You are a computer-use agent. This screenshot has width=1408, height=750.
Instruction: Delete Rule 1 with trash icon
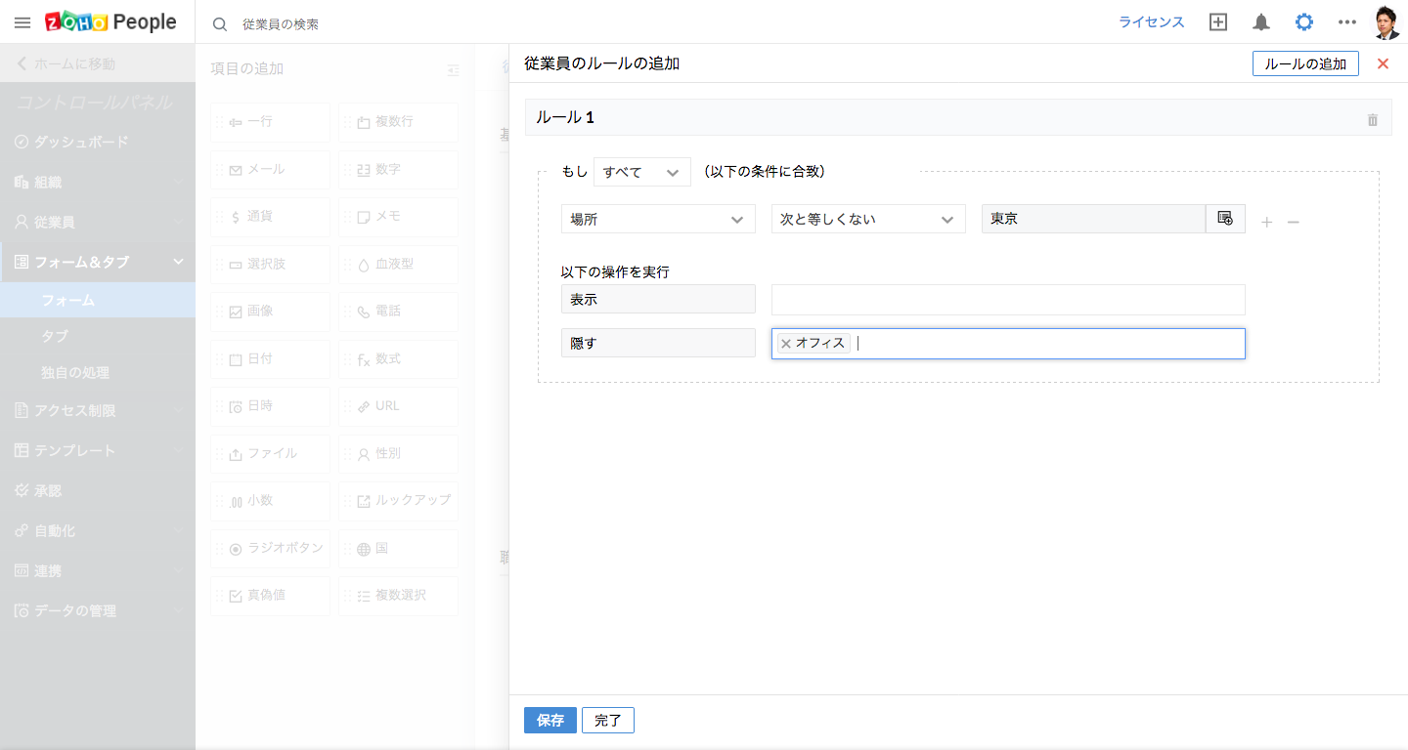click(x=1373, y=119)
